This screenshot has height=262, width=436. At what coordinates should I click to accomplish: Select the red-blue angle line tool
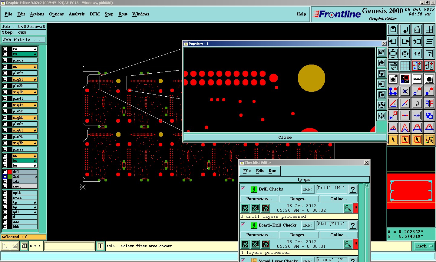[393, 103]
